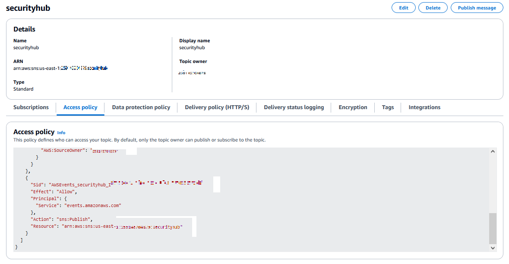The image size is (509, 264).
Task: Switch to the Encryption tab
Action: point(353,107)
